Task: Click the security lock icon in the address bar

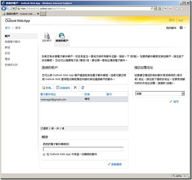Action: coord(160,8)
